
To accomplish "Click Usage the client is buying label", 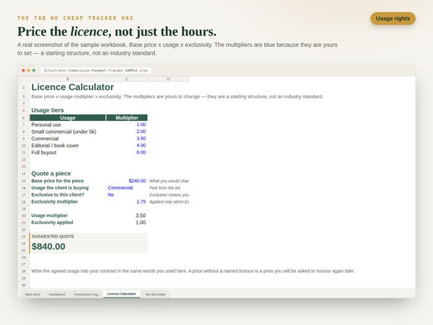I will click(60, 188).
